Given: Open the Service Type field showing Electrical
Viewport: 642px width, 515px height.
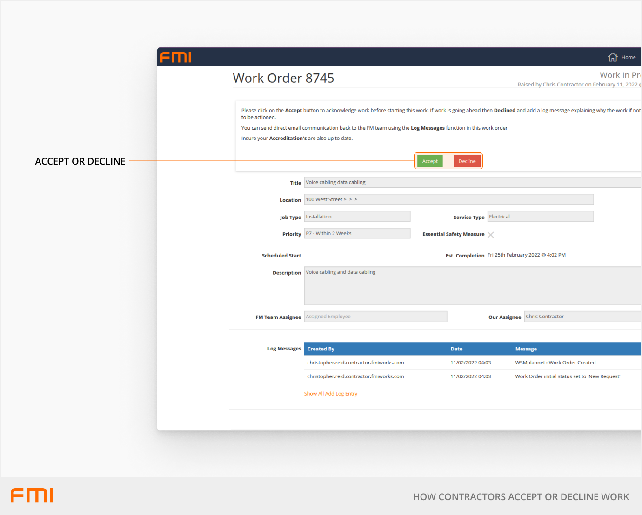Looking at the screenshot, I should pyautogui.click(x=540, y=217).
